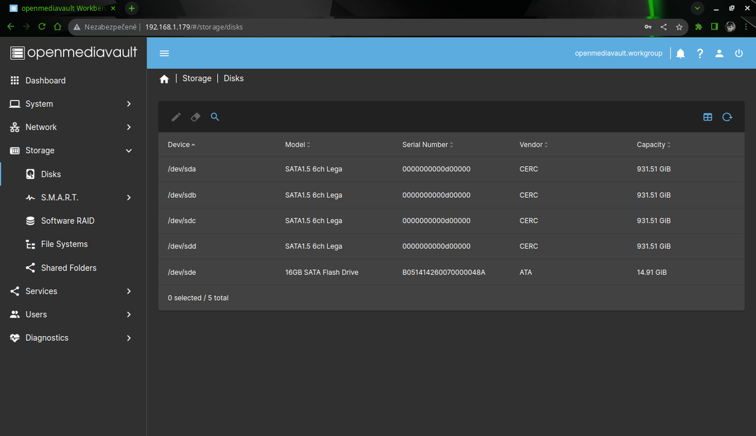This screenshot has height=436, width=756.
Task: Click the not secure warning icon
Action: [77, 27]
